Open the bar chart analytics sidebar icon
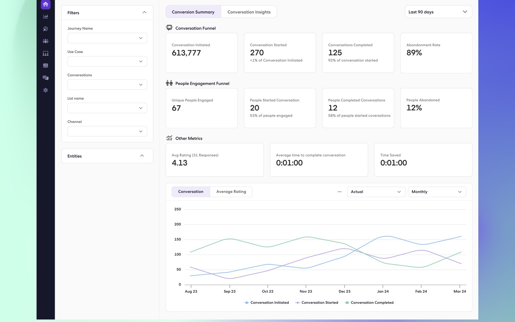The image size is (515, 322). click(45, 16)
